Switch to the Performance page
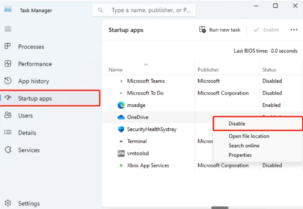 (x=35, y=64)
